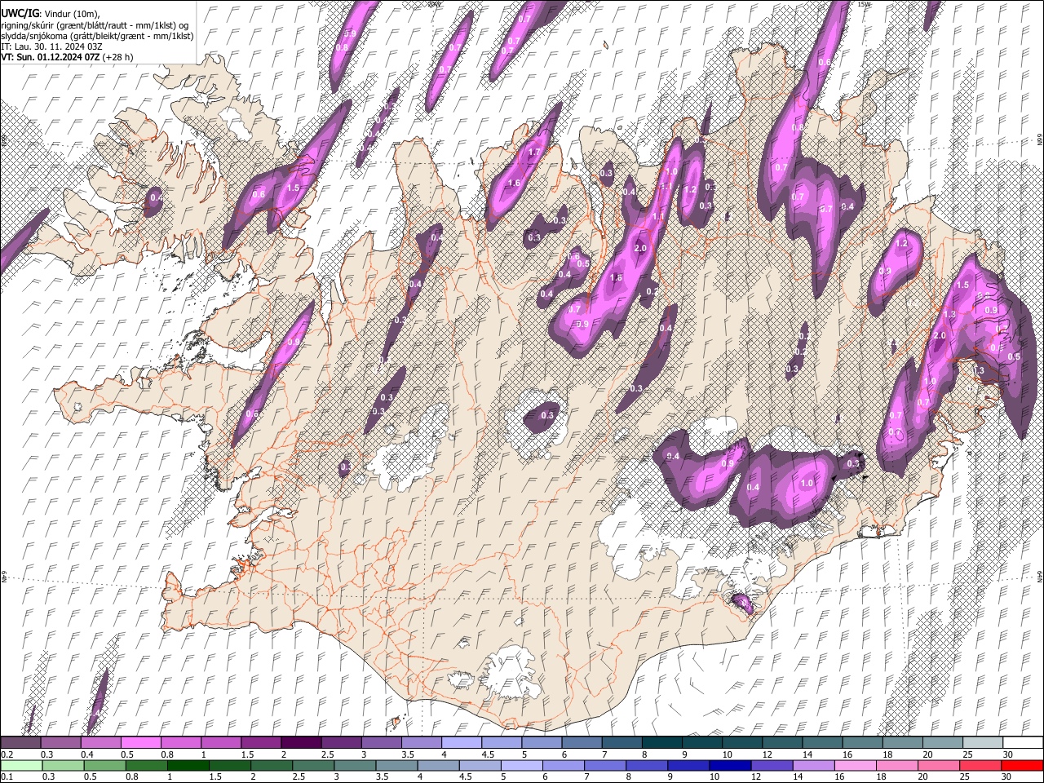Select 'IT: Lau. 30. 11. 2024 03Z' text
This screenshot has width=1044, height=783.
[x=51, y=46]
